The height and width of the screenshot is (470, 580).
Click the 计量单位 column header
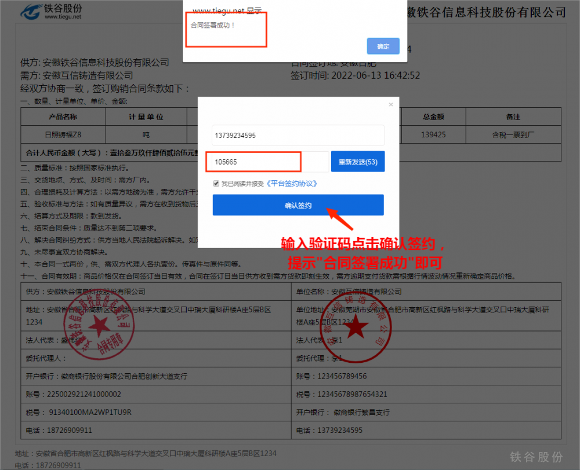(146, 116)
